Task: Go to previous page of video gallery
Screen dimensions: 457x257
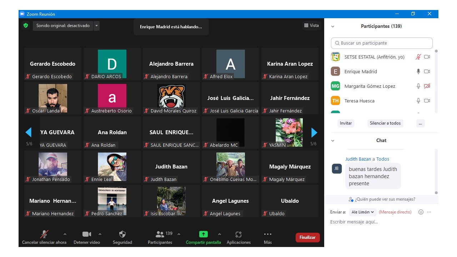Action: [x=29, y=133]
